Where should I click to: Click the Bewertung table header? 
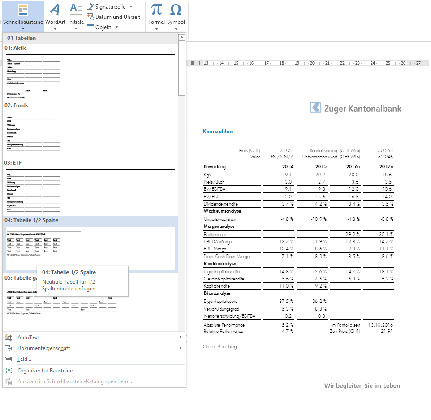(x=215, y=167)
